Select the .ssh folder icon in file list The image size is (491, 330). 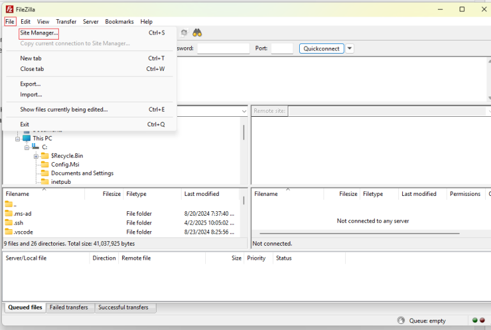point(9,223)
